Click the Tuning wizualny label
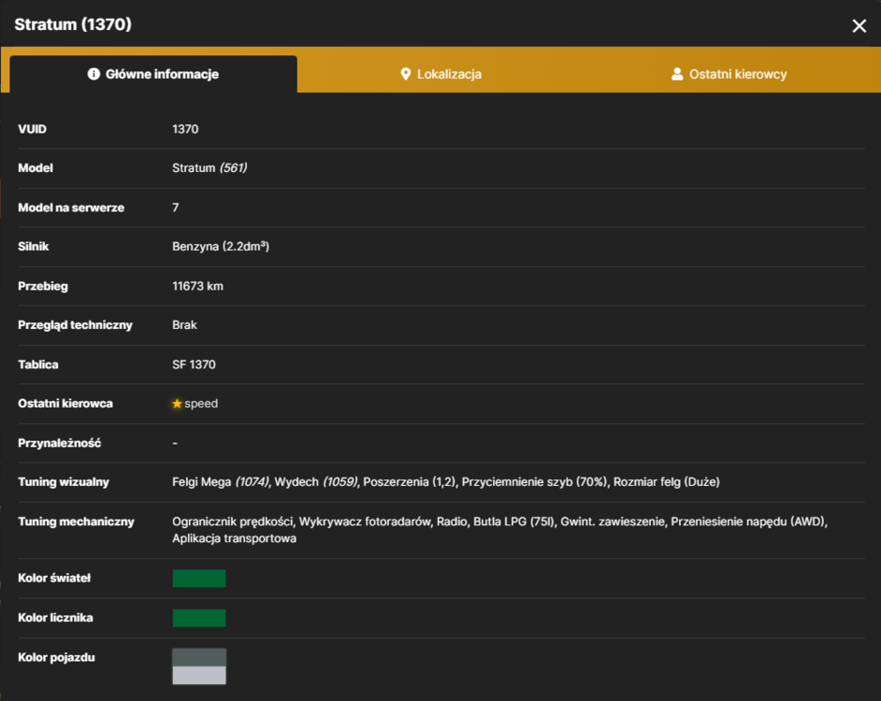881x701 pixels. tap(64, 482)
